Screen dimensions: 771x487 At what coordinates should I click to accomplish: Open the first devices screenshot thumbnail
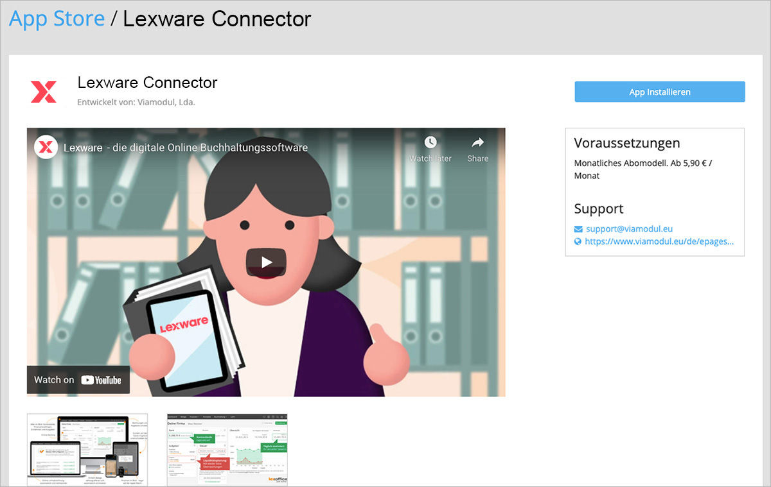pyautogui.click(x=87, y=450)
